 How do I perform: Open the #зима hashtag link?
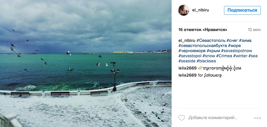pyautogui.click(x=245, y=41)
